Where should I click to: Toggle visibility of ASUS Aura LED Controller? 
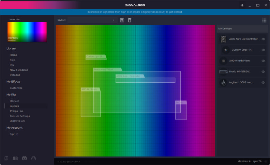[263, 39]
